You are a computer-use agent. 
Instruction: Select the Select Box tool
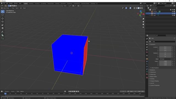tap(2, 12)
